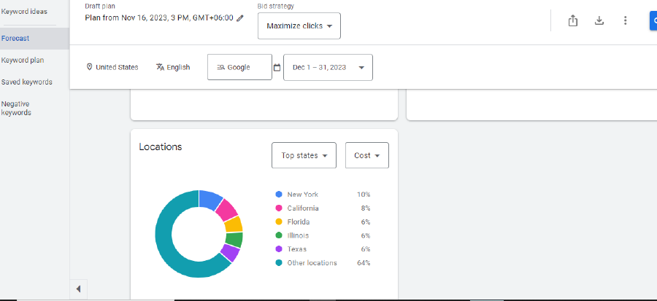Edit plan name with pencil icon
657x301 pixels.
(239, 18)
